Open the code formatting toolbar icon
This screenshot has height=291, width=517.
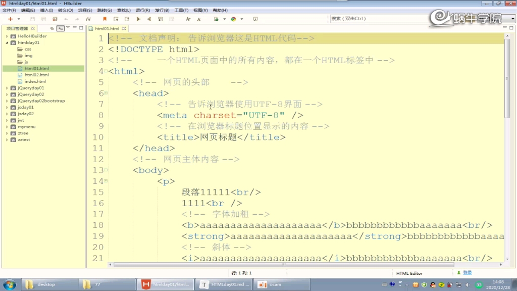tap(88, 19)
